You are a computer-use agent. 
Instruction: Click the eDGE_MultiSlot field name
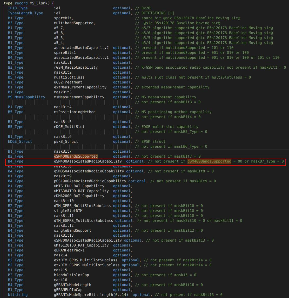[x=69, y=127]
